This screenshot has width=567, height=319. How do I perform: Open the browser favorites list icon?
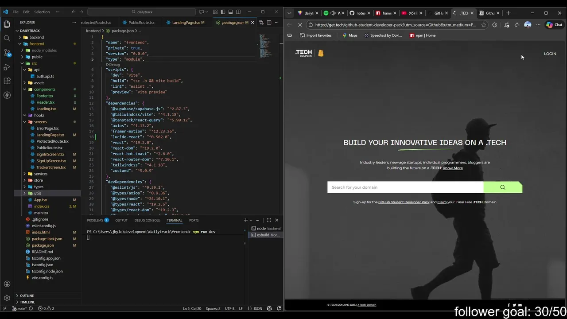tap(517, 25)
